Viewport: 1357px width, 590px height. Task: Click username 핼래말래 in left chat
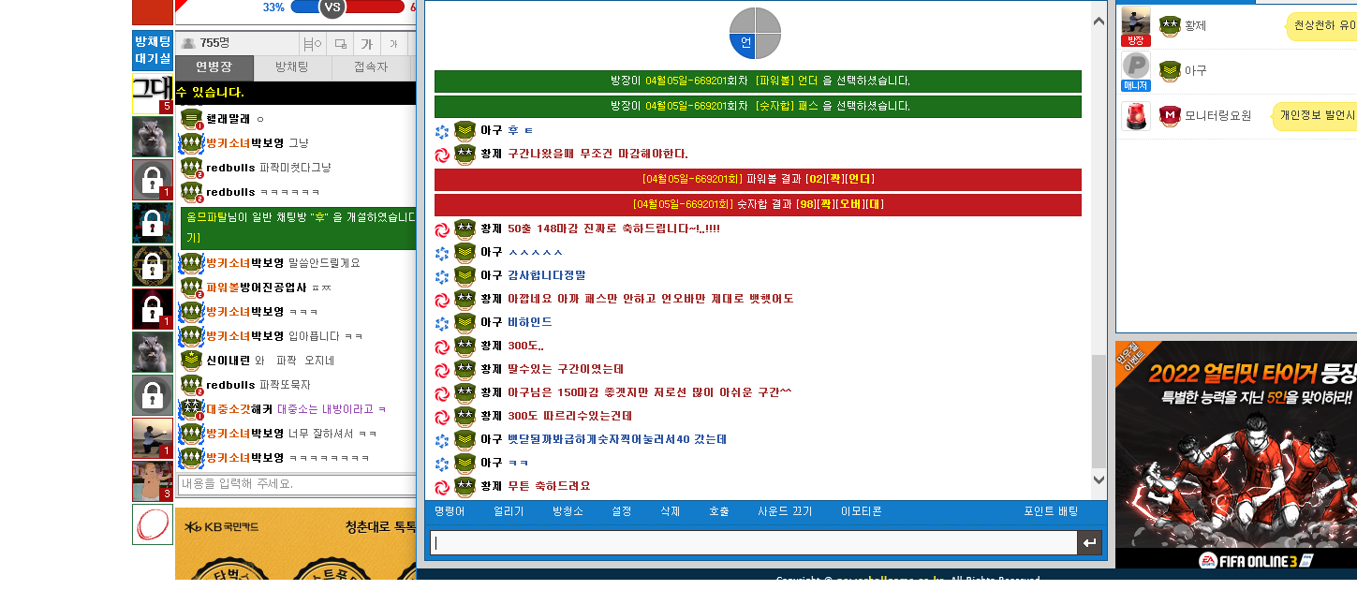click(x=229, y=119)
